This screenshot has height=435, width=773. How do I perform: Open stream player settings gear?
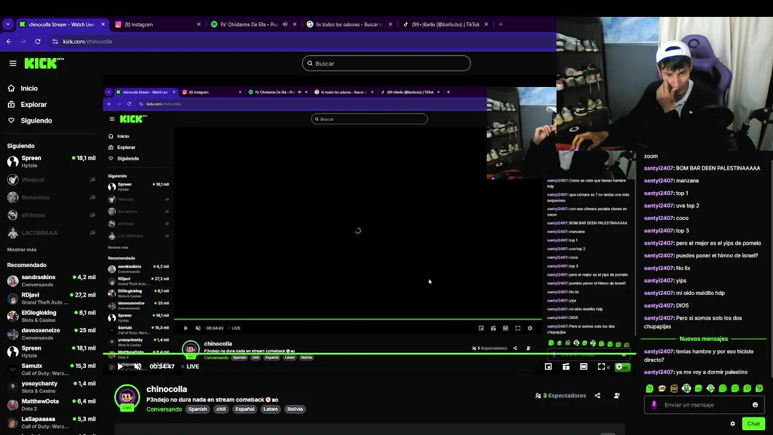pyautogui.click(x=619, y=367)
